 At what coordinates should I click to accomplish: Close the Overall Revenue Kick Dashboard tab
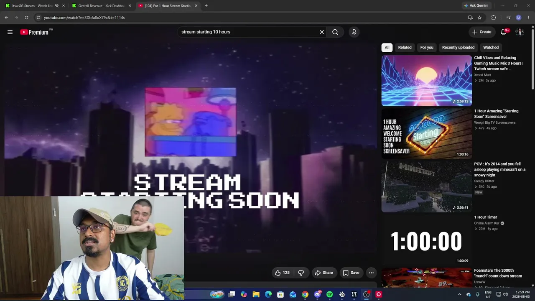pos(130,6)
